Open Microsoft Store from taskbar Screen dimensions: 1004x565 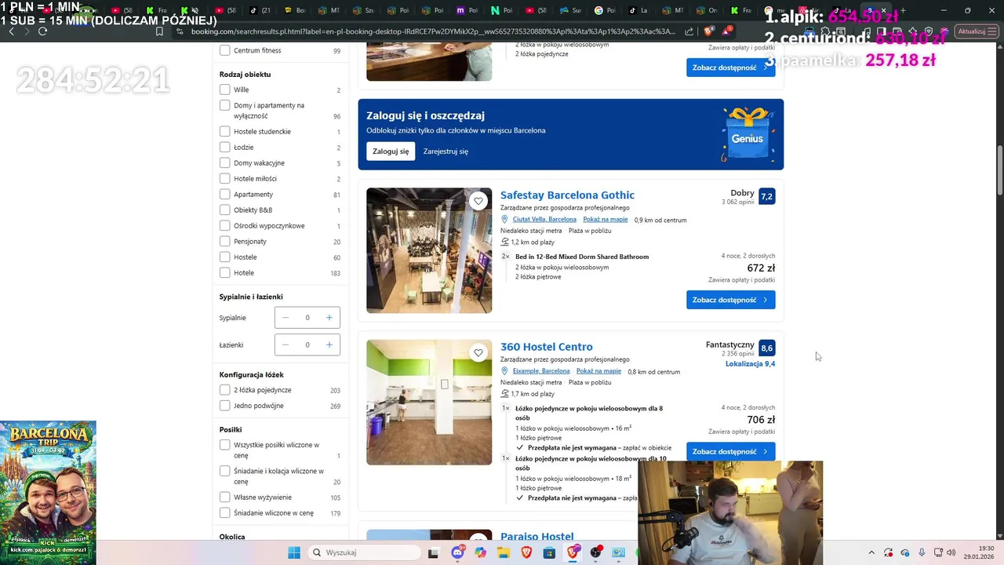549,552
